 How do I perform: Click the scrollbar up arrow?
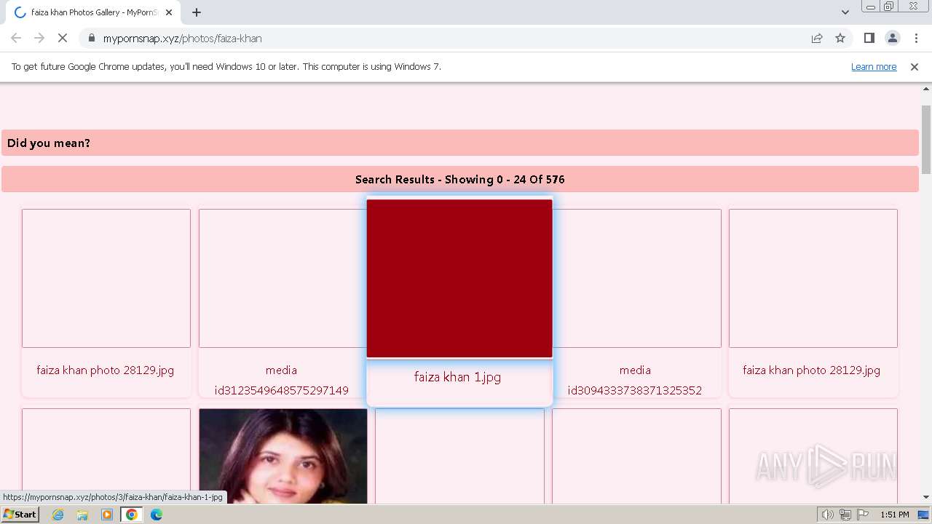[x=926, y=90]
